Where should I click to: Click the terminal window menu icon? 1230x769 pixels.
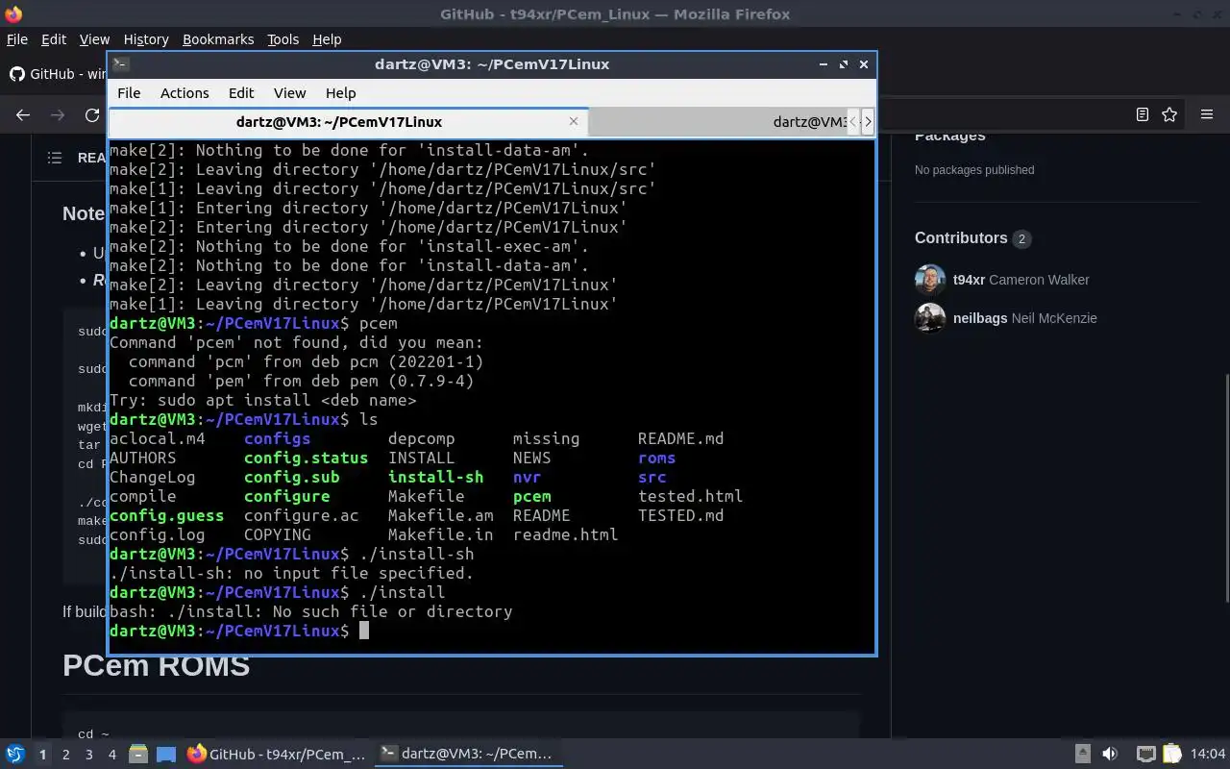(121, 64)
